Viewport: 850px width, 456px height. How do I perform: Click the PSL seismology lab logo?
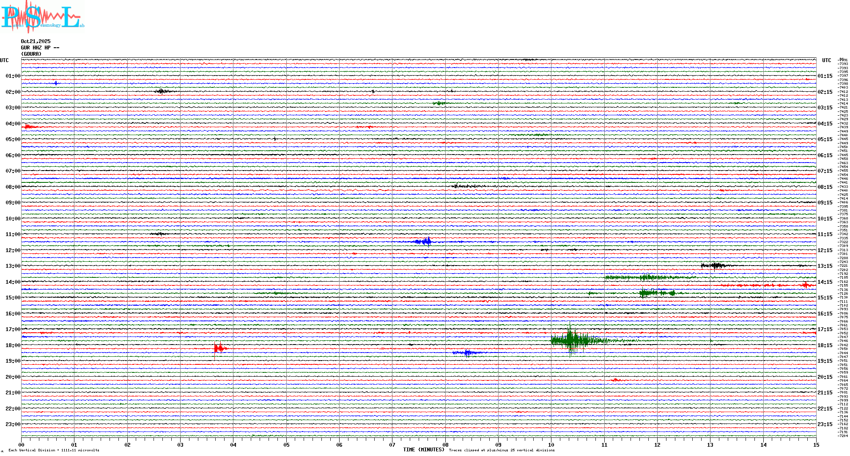point(42,17)
